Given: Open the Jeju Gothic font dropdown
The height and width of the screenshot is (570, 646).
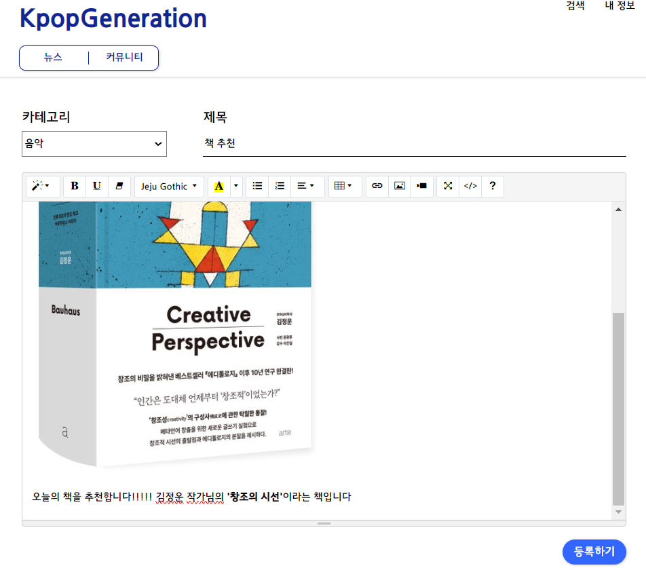Looking at the screenshot, I should 169,186.
